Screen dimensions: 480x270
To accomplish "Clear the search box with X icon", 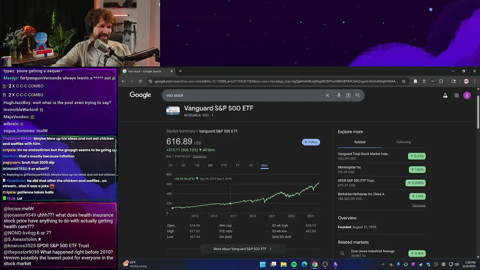I will pyautogui.click(x=327, y=95).
